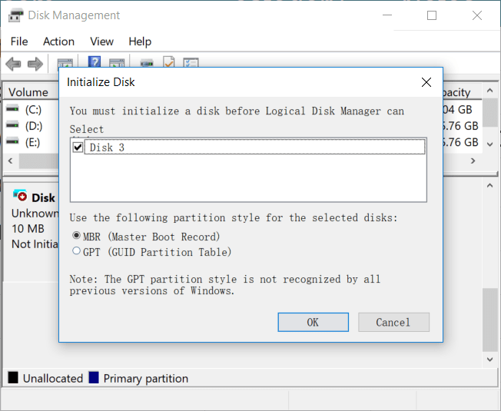This screenshot has width=501, height=411.
Task: Click the Capacity column header
Action: tap(462, 92)
